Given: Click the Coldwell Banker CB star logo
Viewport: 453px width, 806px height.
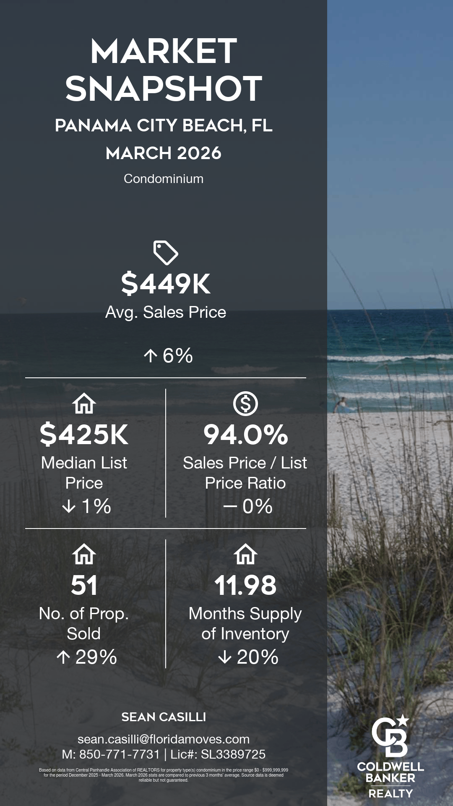Looking at the screenshot, I should click(391, 735).
